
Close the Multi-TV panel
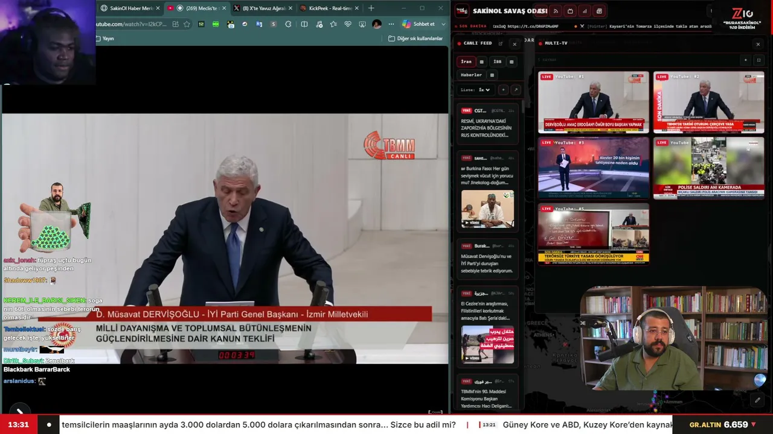point(758,44)
